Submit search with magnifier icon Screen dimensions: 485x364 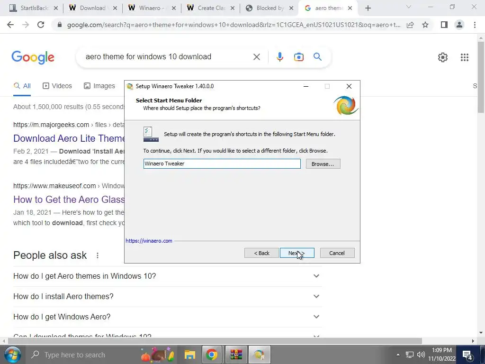[x=317, y=57]
